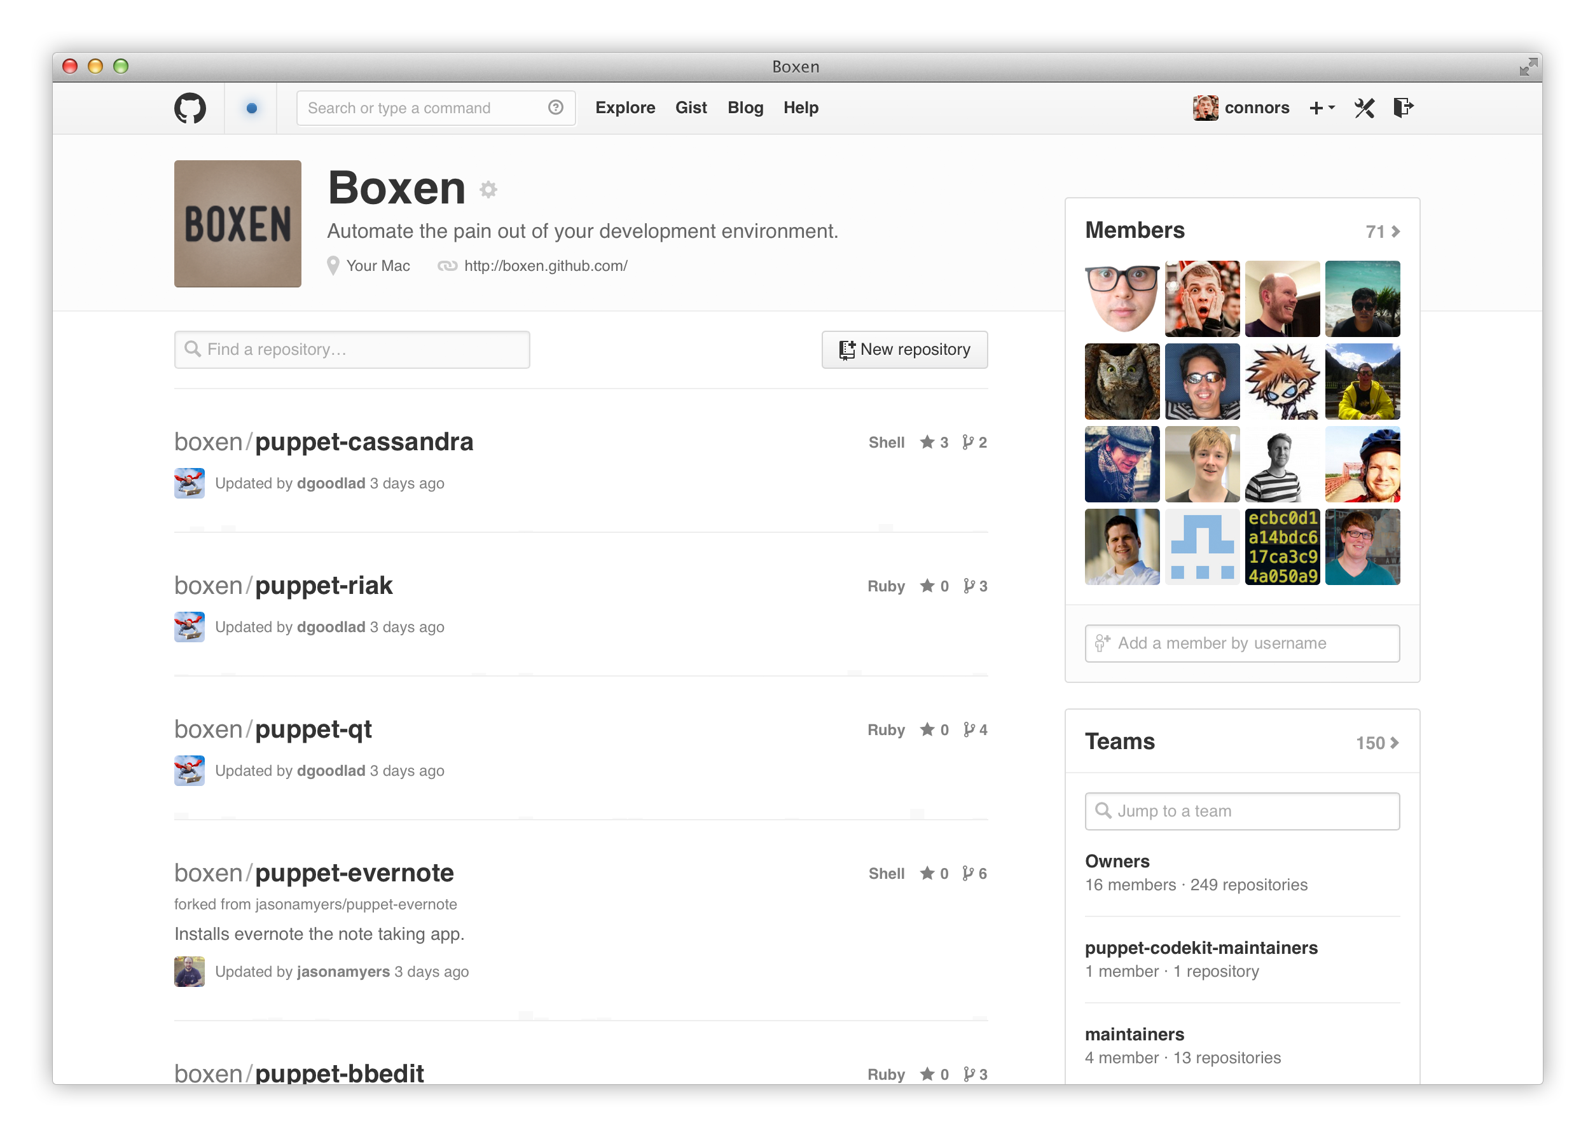
Task: Click the wrench admin tools icon
Action: [1364, 108]
